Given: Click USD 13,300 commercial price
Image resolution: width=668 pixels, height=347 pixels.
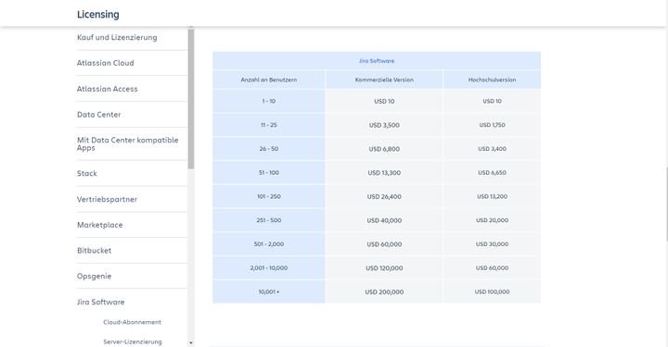Looking at the screenshot, I should [x=384, y=173].
